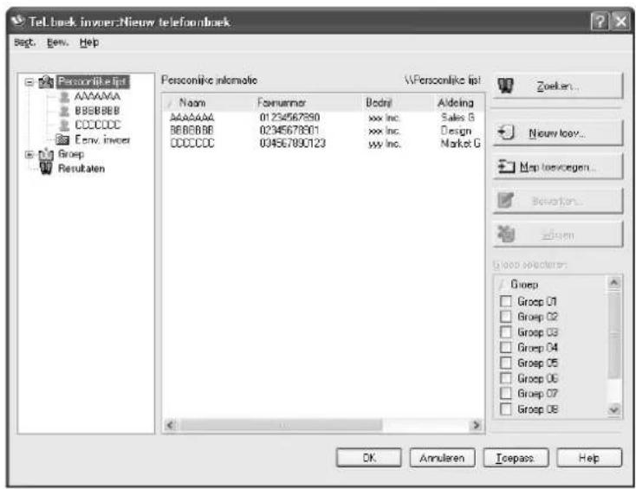Click the title bar question mark help icon
636x489 pixels.
pos(600,21)
